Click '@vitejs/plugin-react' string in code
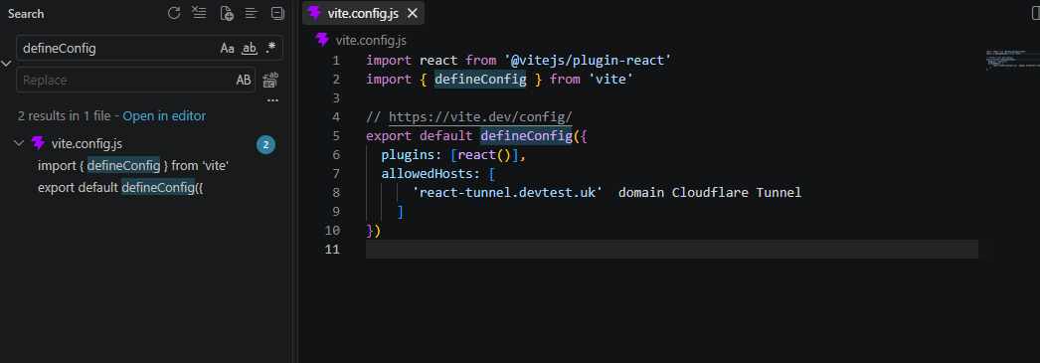Screen dimensions: 1040x363 [587, 61]
